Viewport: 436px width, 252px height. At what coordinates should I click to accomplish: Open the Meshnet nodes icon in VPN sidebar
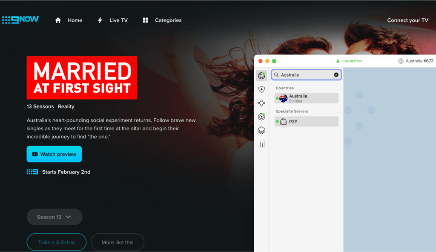tap(261, 103)
